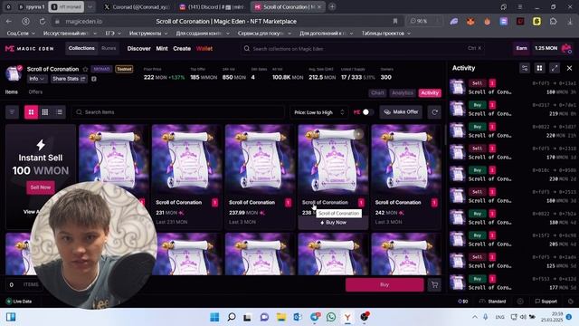Image resolution: width=579 pixels, height=326 pixels.
Task: Click Buy Now on the 238 MON scroll
Action: click(333, 223)
